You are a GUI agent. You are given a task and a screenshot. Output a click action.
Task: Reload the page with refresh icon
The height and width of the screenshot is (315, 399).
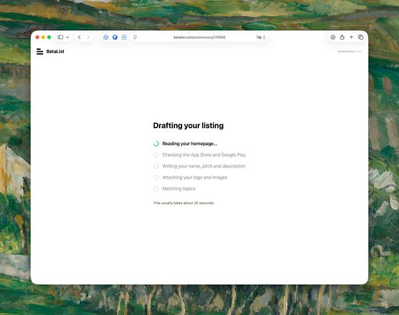[x=265, y=37]
